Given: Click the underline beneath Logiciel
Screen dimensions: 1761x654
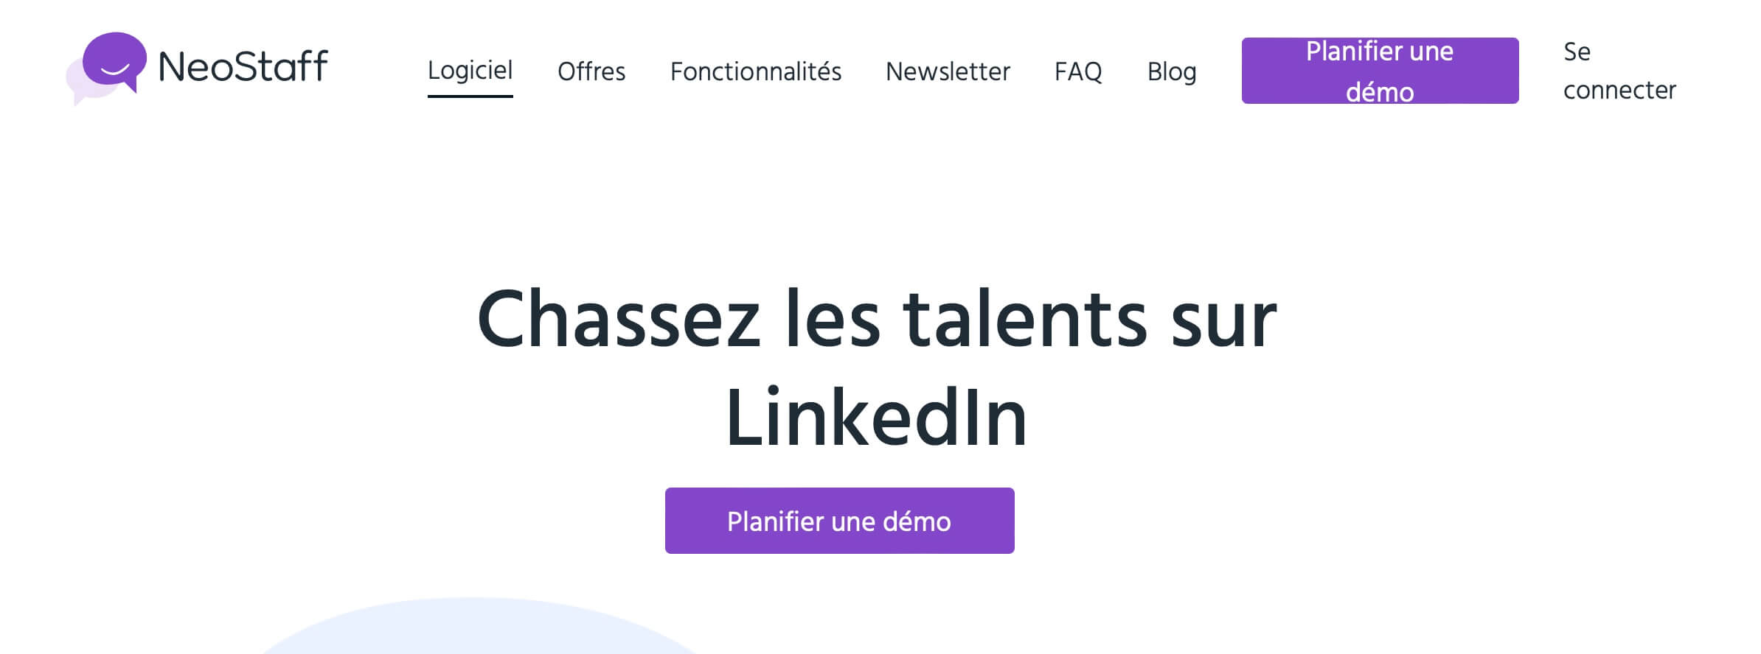Looking at the screenshot, I should (x=470, y=96).
